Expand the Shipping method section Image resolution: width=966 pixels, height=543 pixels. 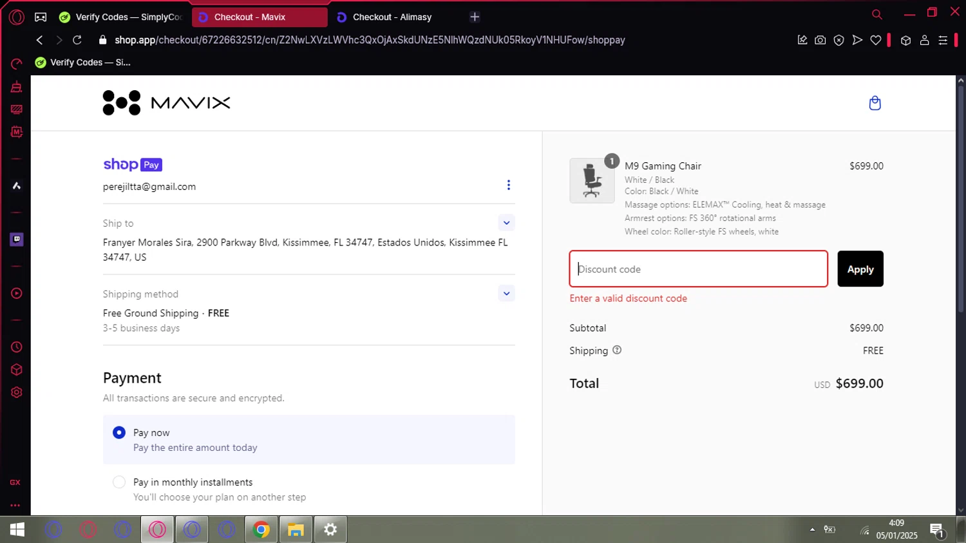click(x=506, y=294)
